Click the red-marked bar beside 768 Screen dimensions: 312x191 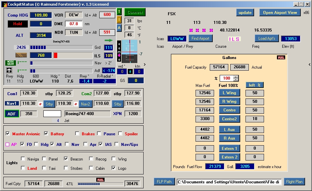[x=73, y=55]
